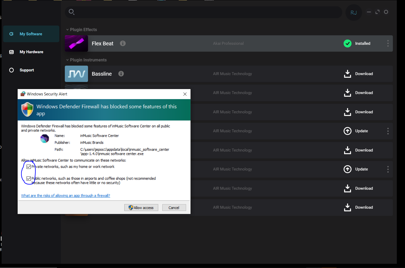The width and height of the screenshot is (405, 268).
Task: Click the My Hardware sidebar icon
Action: tap(11, 52)
